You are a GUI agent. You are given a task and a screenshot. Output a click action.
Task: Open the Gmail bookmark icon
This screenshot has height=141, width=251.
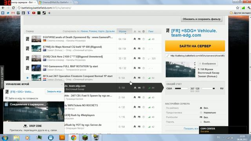(x=13, y=13)
